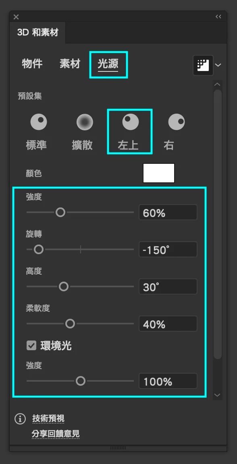Switch to the 素材 tab
Image resolution: width=237 pixels, height=464 pixels.
(70, 64)
